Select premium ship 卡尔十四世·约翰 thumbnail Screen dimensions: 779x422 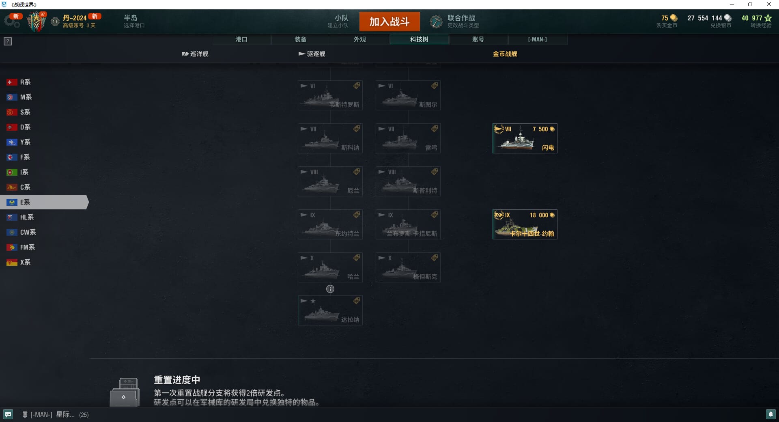525,224
